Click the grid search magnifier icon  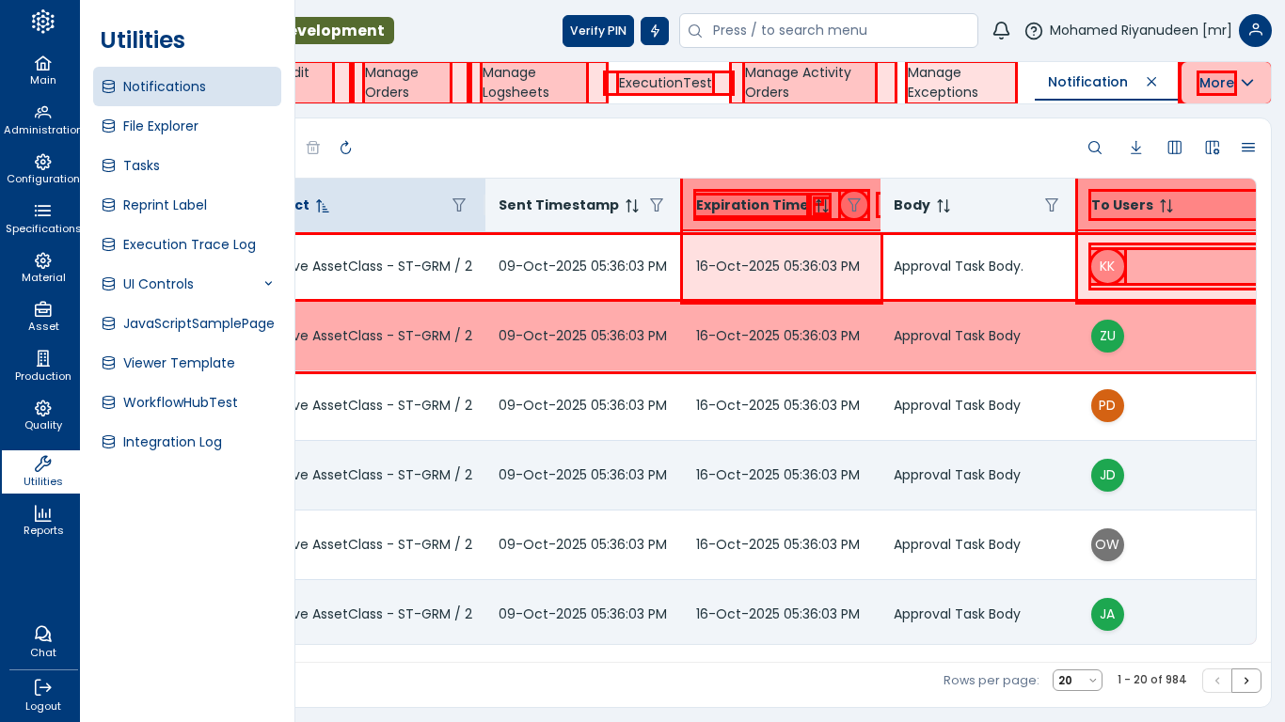[x=1095, y=148]
